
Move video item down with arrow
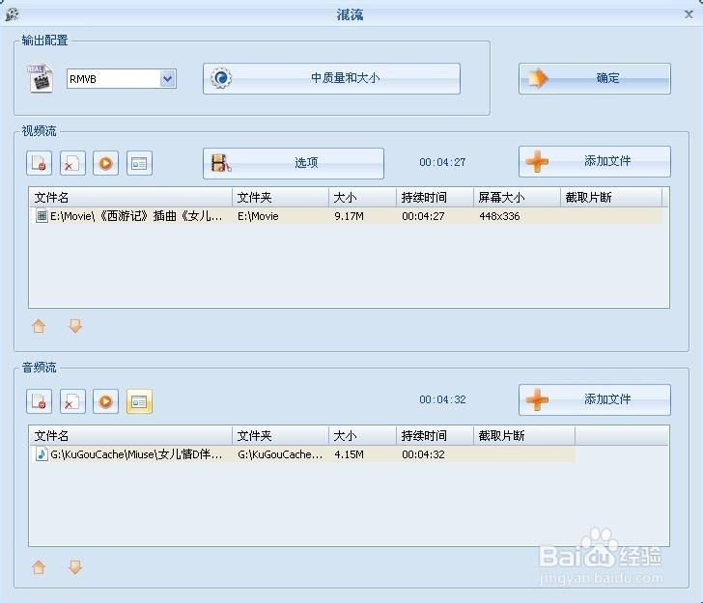point(75,326)
